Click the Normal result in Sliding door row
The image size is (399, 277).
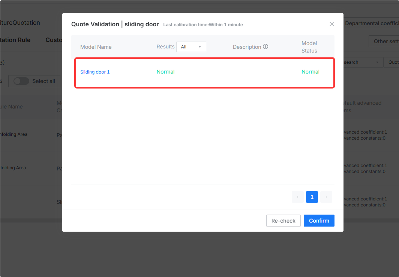(x=165, y=72)
